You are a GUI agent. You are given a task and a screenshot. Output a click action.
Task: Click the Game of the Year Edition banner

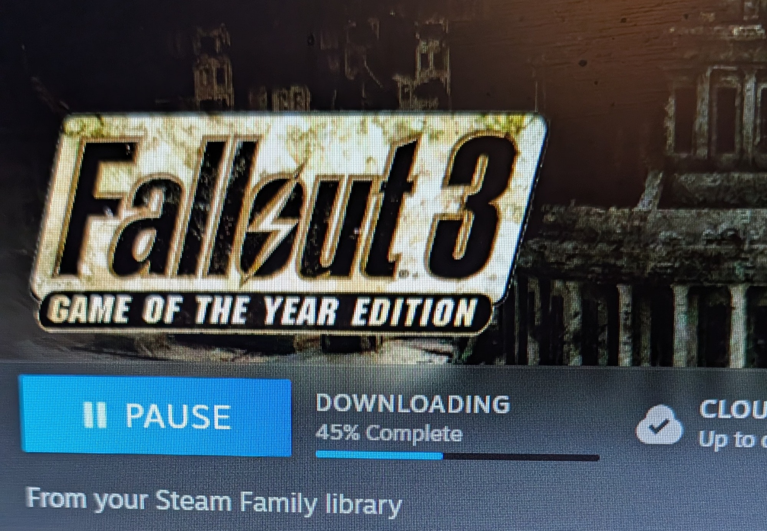[265, 312]
